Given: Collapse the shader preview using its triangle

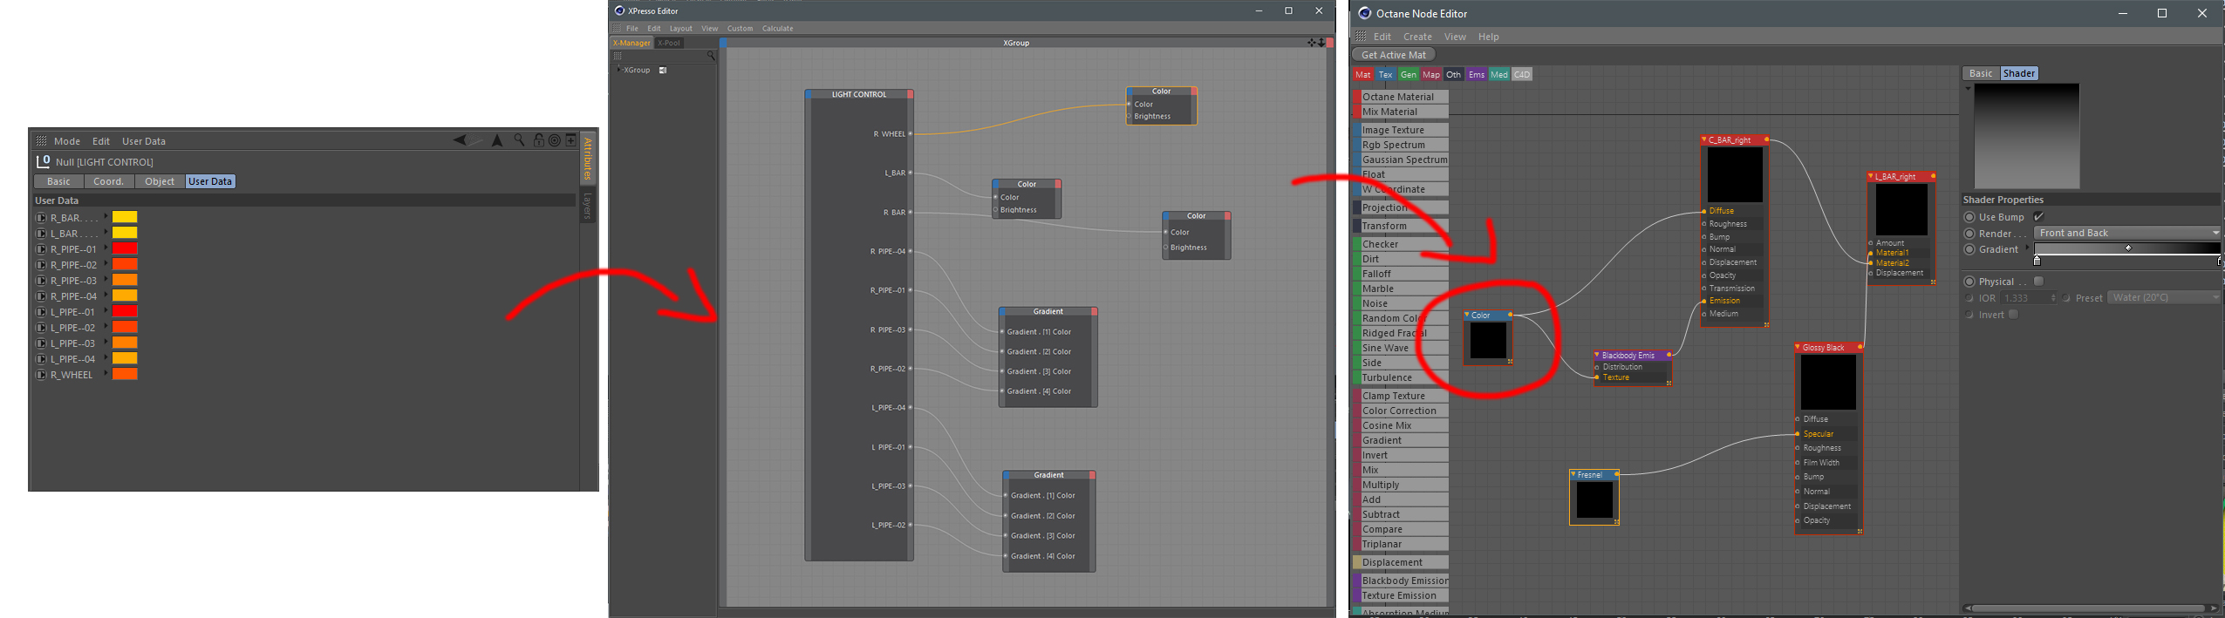Looking at the screenshot, I should pyautogui.click(x=1968, y=88).
